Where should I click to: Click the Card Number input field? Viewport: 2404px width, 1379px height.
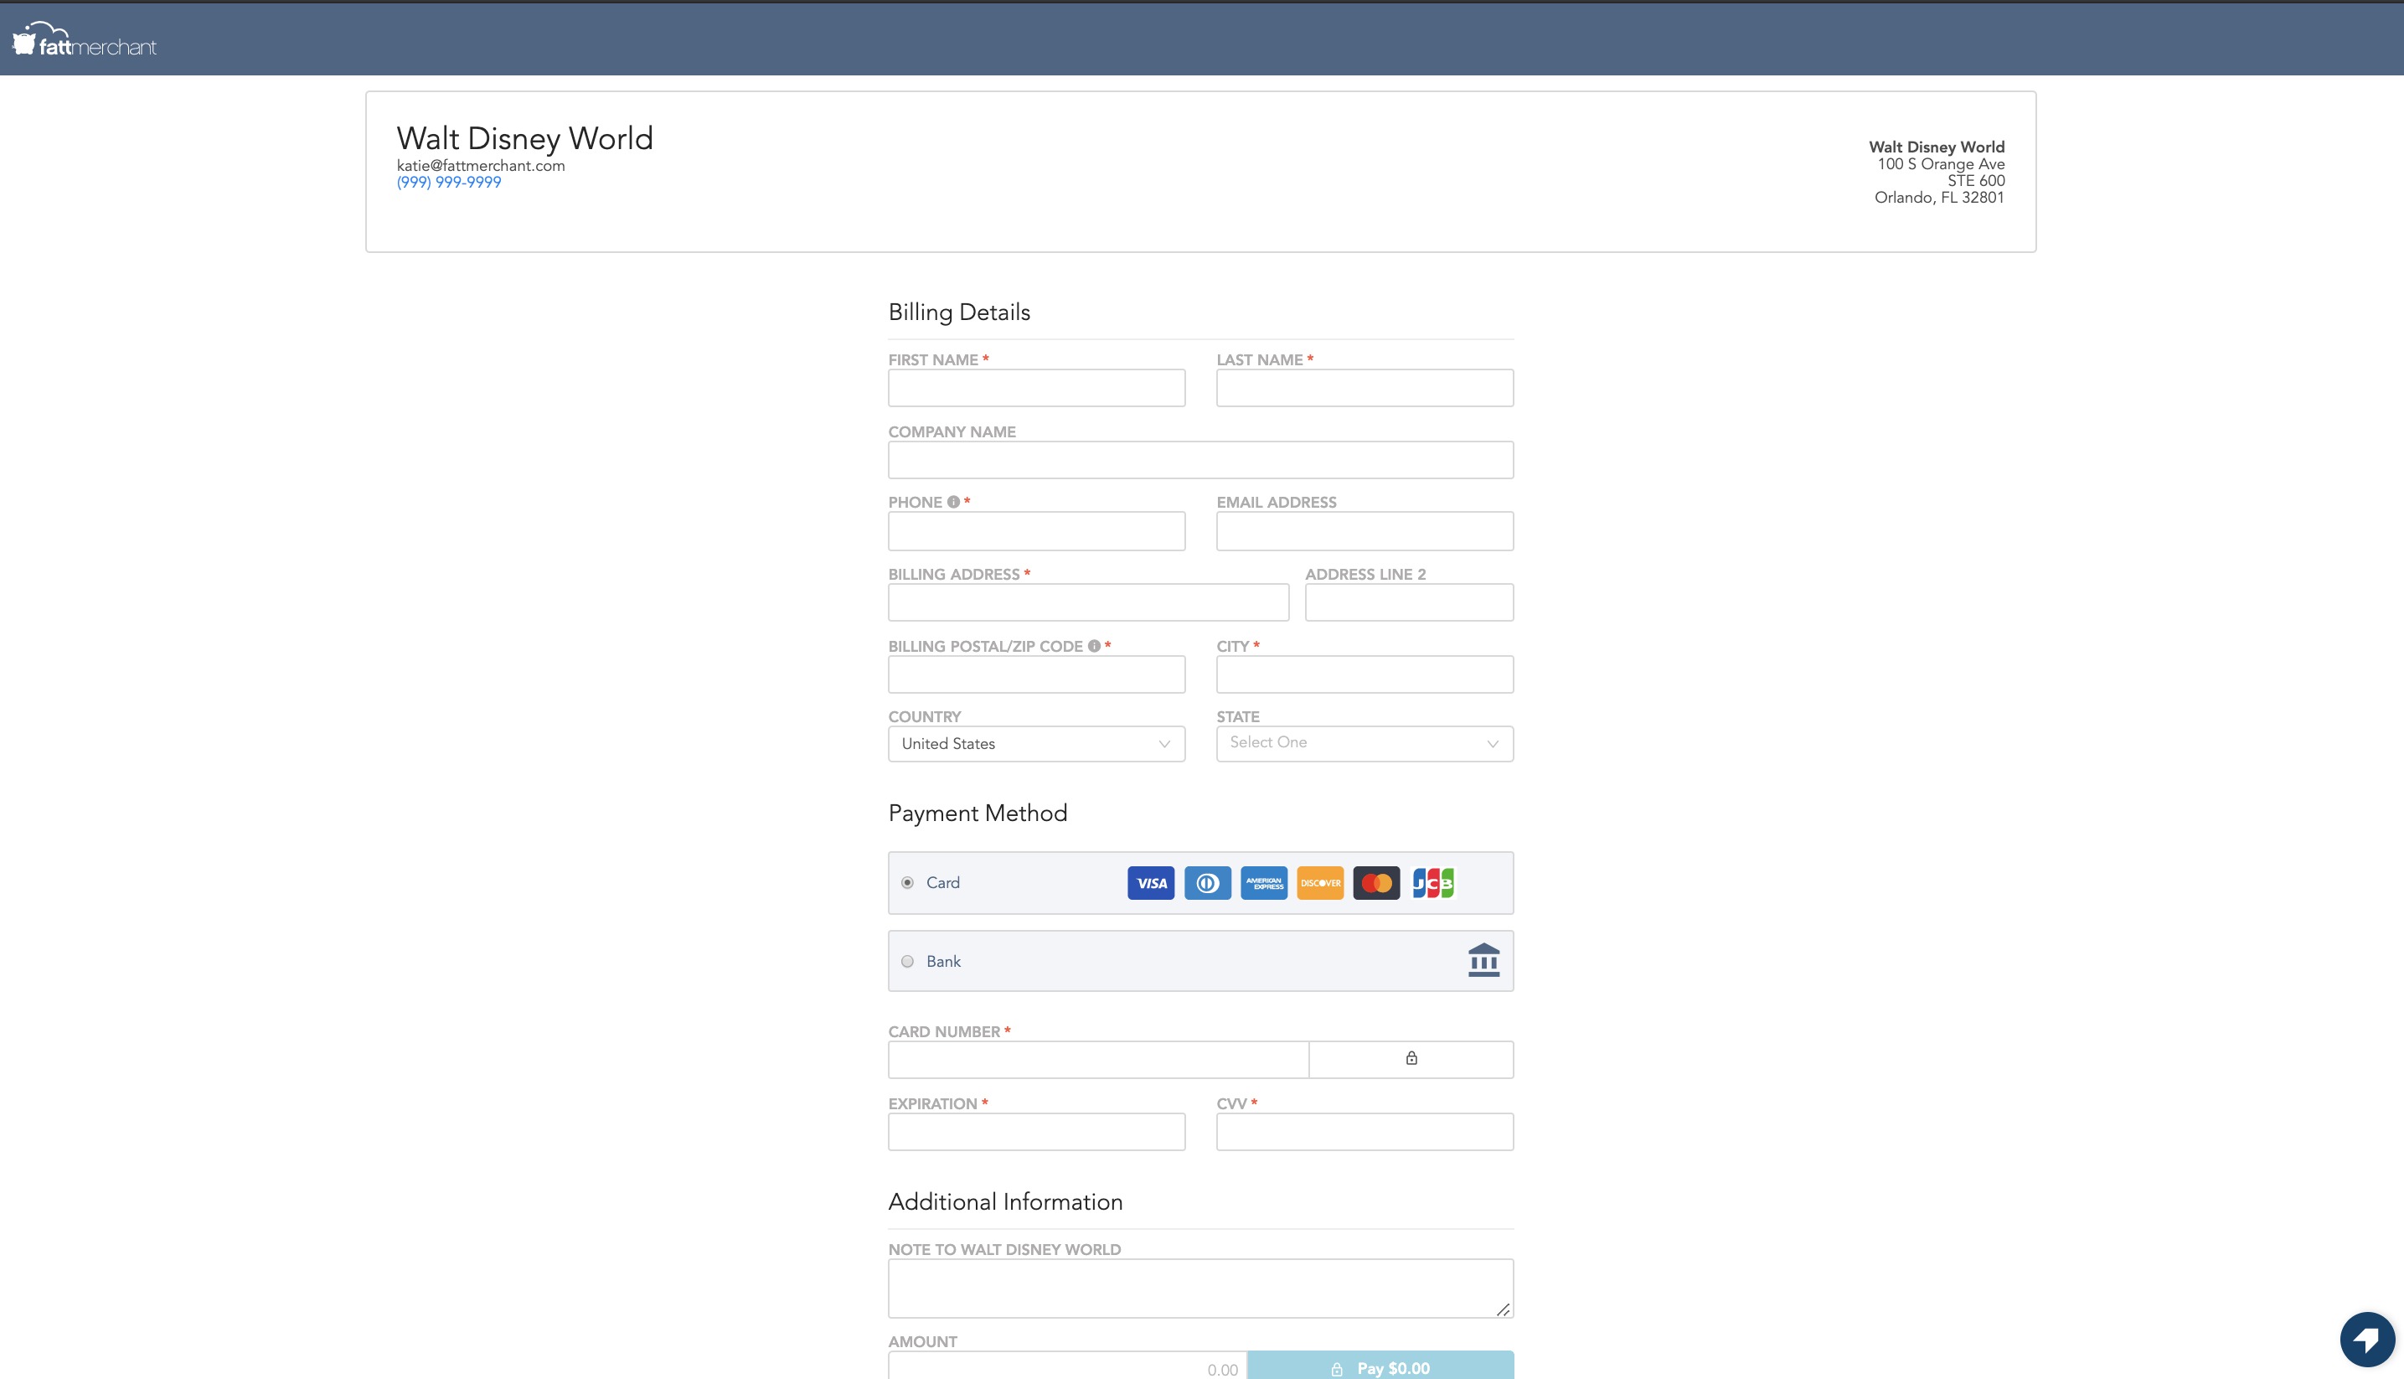coord(1097,1060)
